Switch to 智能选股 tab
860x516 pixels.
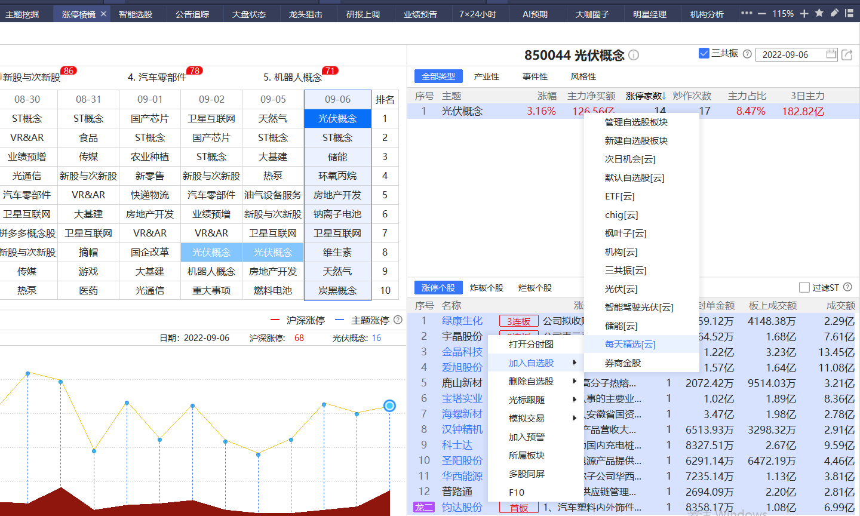point(136,14)
